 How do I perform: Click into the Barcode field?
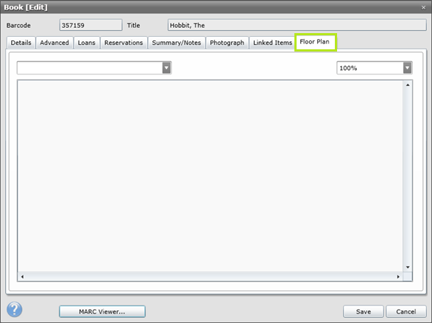click(91, 25)
